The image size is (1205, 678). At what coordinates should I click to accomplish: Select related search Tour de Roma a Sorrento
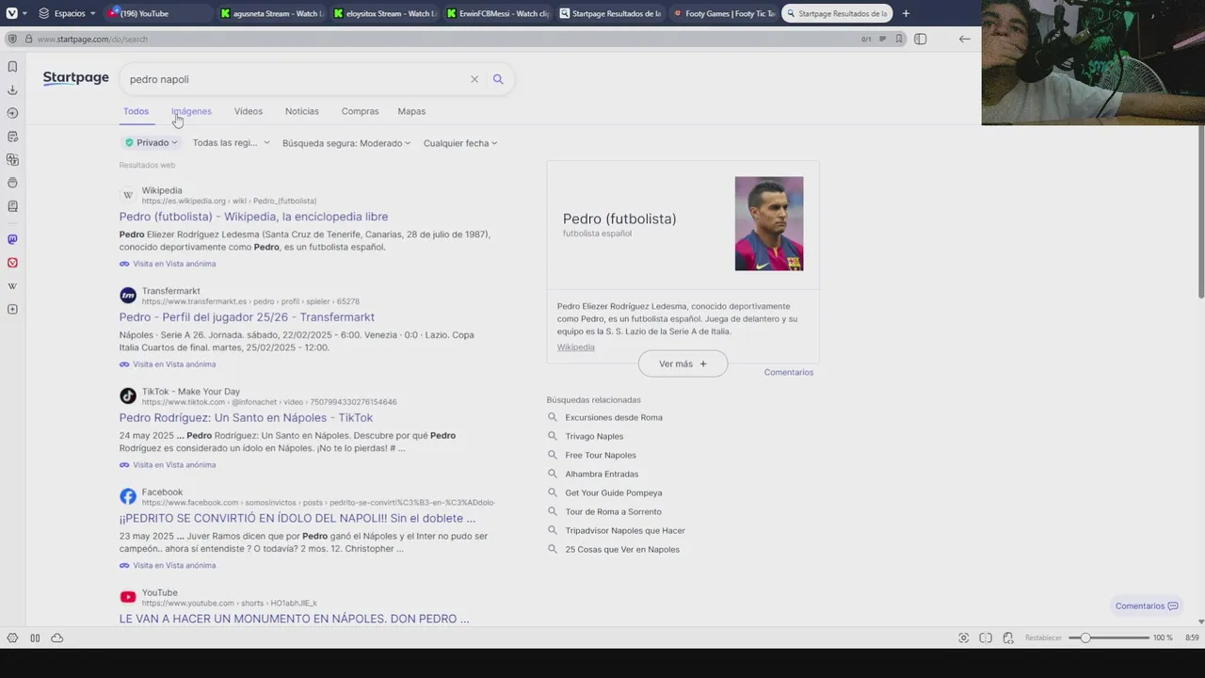(x=613, y=511)
